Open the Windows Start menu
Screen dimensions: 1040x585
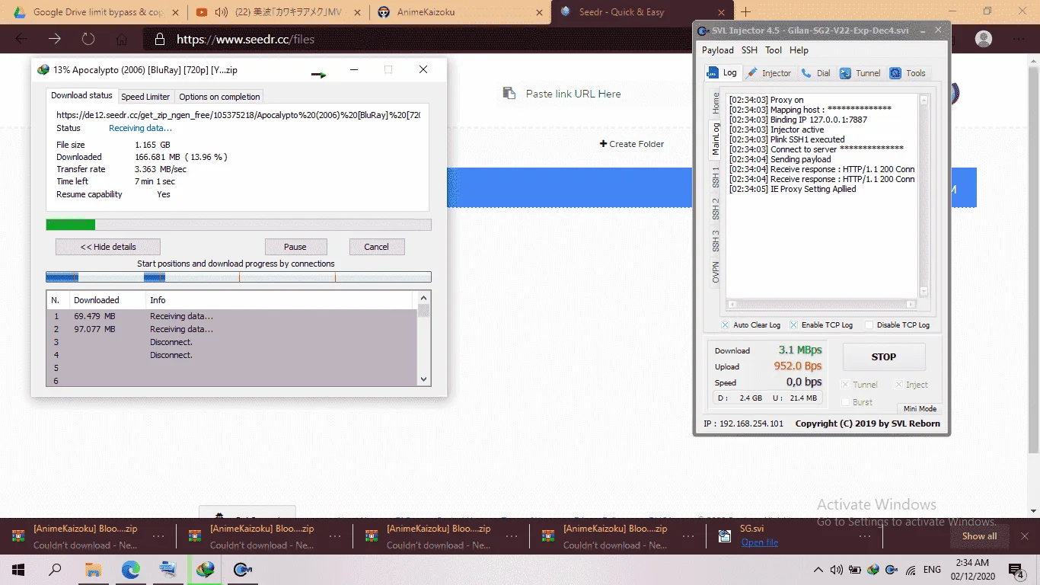point(18,570)
